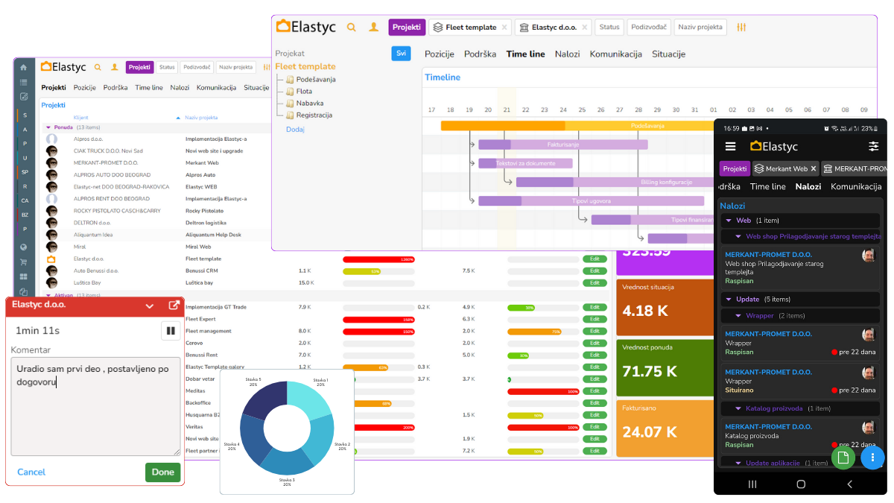Select the Tekstovi za dokumente Gantt bar

click(x=525, y=163)
